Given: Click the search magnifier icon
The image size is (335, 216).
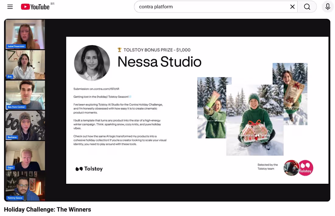Looking at the screenshot, I should [x=307, y=6].
